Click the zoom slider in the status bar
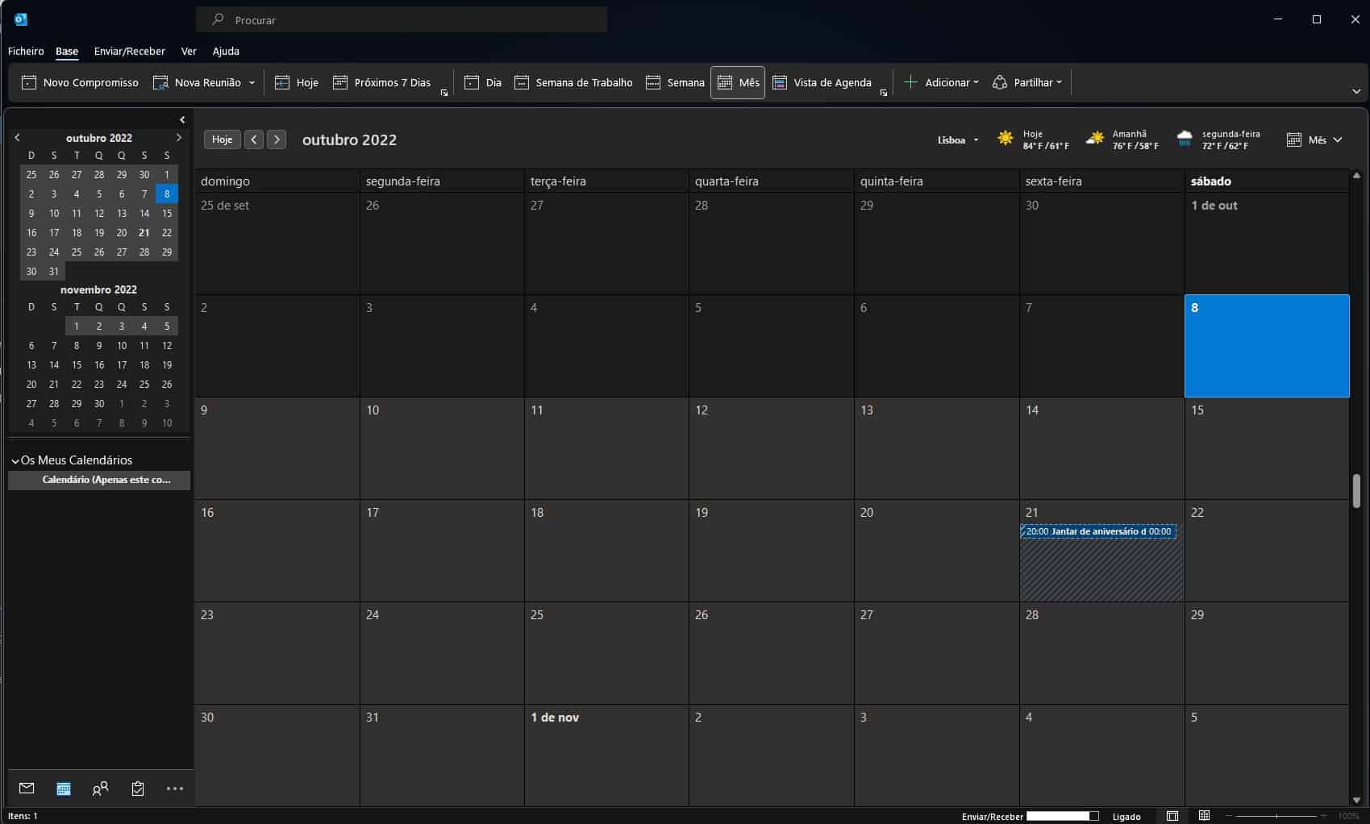The height and width of the screenshot is (824, 1370). [1276, 816]
